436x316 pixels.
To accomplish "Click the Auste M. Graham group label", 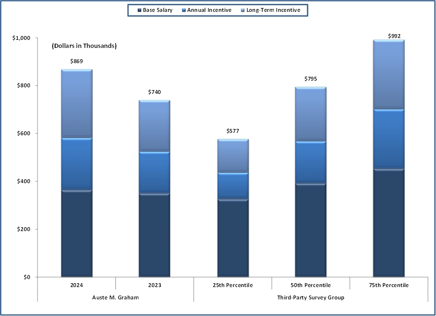I will 115,297.
